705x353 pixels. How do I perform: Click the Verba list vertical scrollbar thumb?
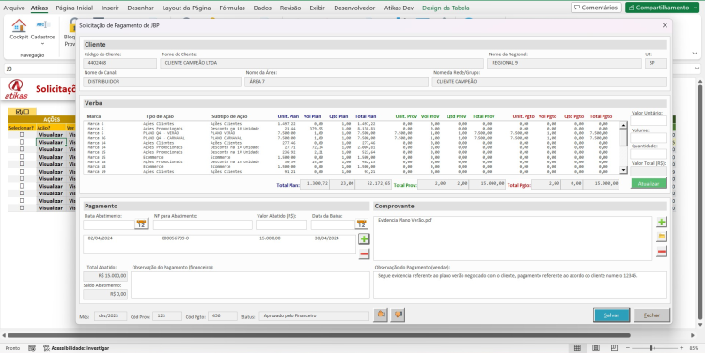[x=623, y=137]
